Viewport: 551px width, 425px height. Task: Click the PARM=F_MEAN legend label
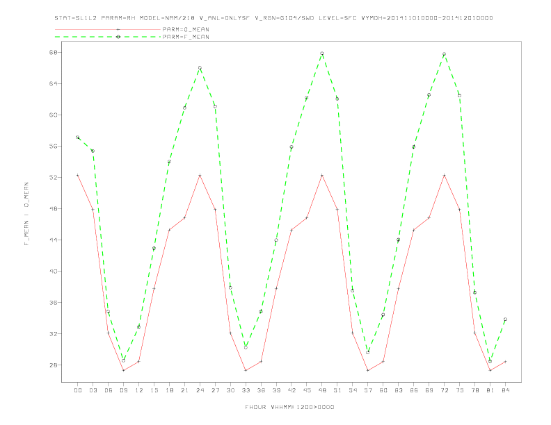tap(186, 37)
